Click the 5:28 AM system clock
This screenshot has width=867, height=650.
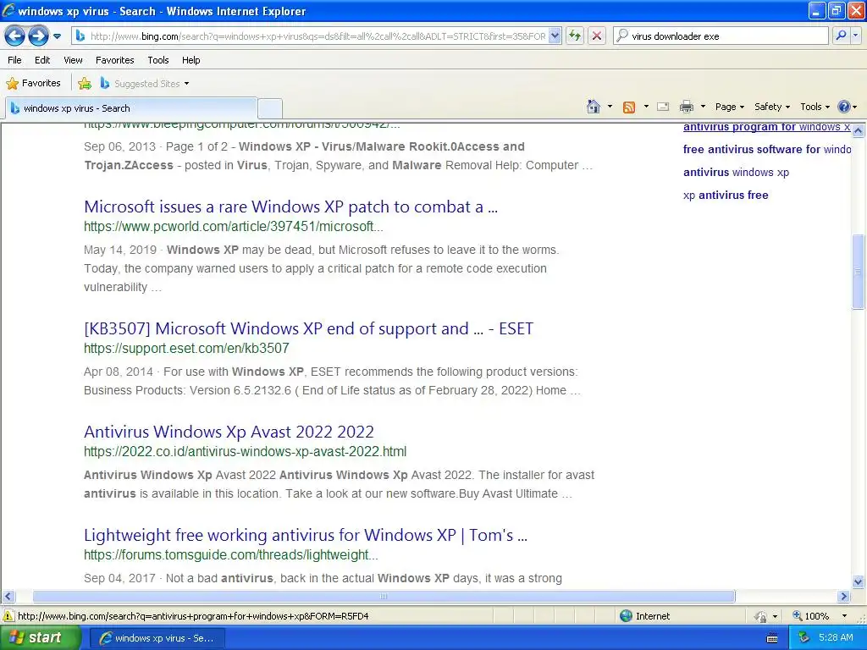click(836, 638)
